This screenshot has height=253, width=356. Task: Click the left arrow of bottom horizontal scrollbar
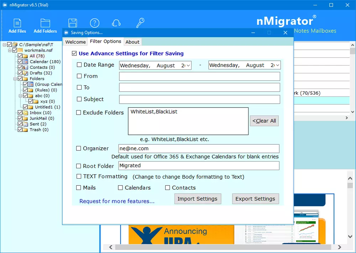pos(111,247)
